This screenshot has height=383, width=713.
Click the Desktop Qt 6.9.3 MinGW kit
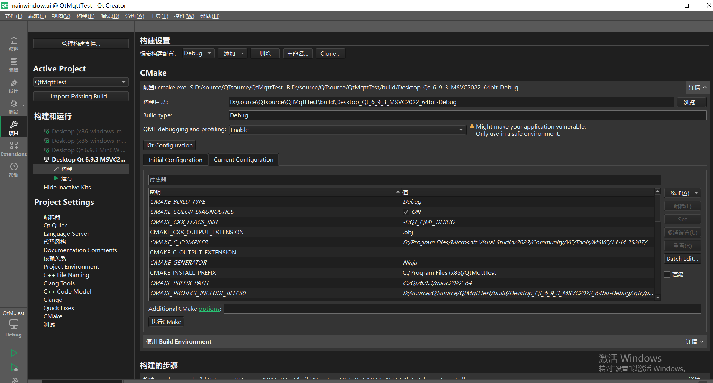click(x=85, y=150)
